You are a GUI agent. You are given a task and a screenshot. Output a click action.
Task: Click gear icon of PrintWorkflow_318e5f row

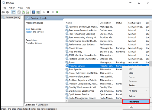click(x=67, y=77)
